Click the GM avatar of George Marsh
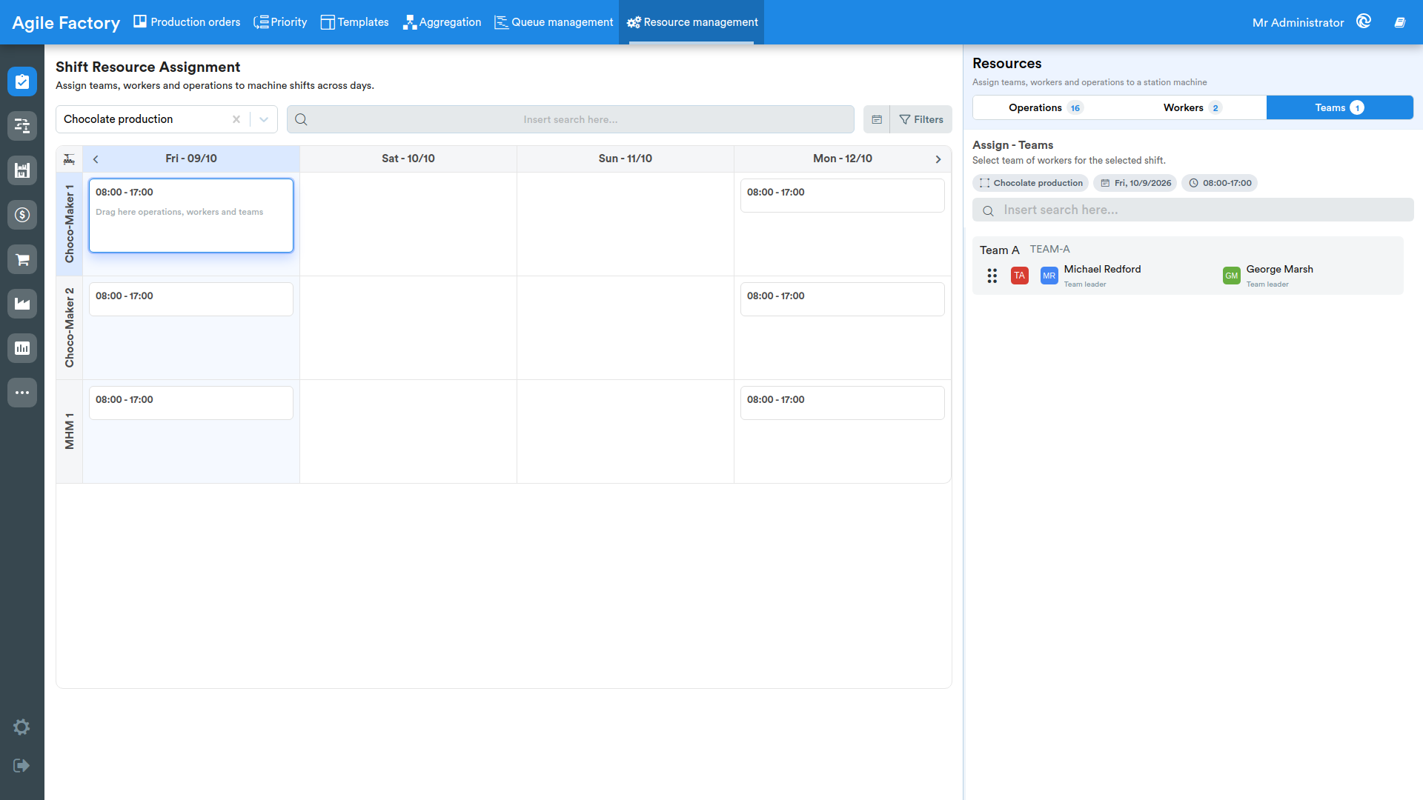The image size is (1423, 800). 1232,276
